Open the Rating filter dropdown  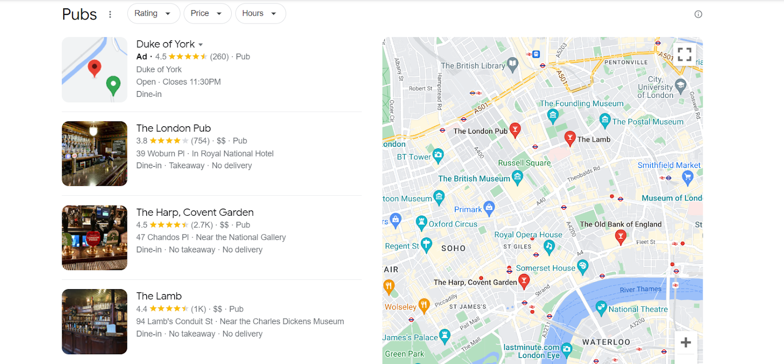(x=153, y=13)
